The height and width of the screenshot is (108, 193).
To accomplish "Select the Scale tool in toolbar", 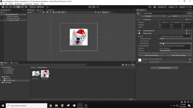I will point(14,7).
